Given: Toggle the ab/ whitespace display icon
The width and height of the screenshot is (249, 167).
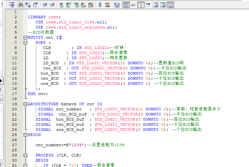Looking at the screenshot, I should pyautogui.click(x=133, y=5).
